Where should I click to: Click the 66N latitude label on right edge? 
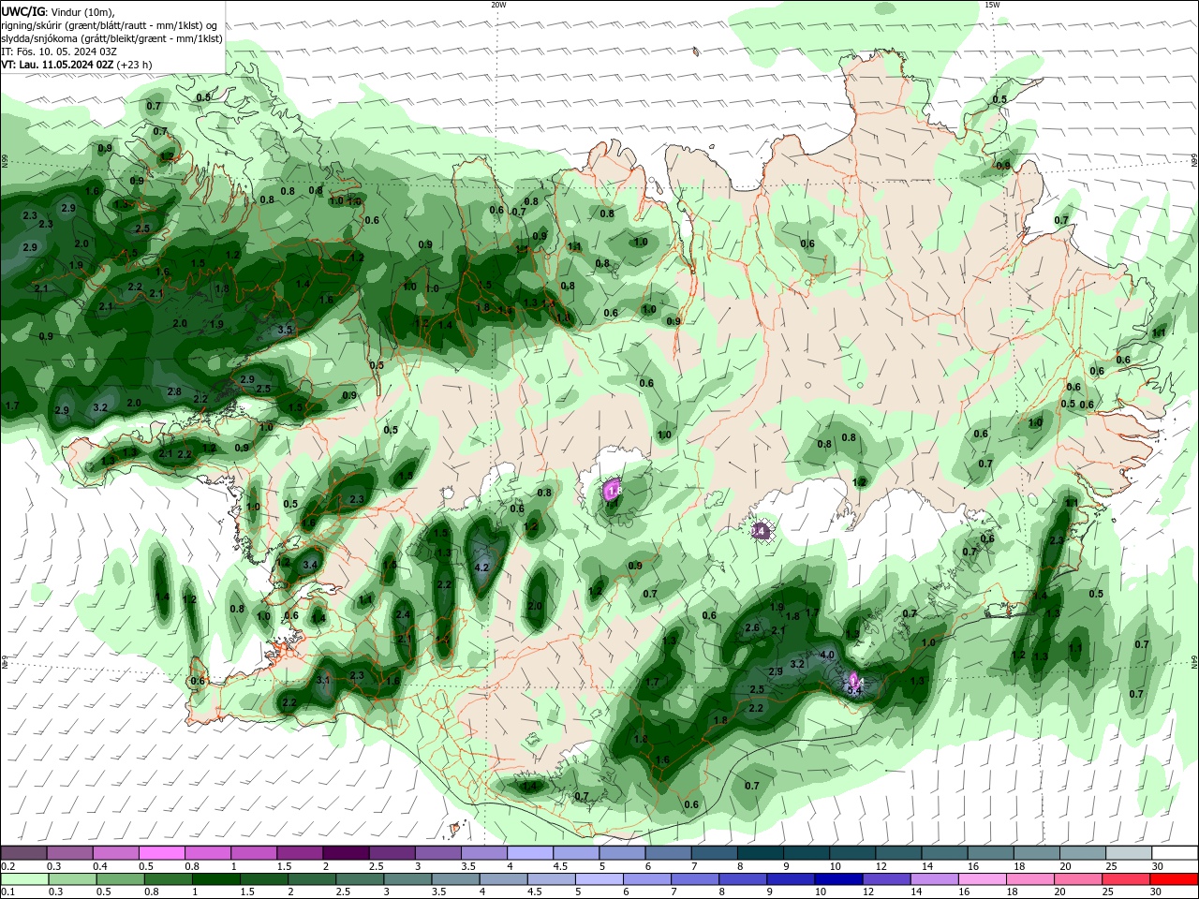(1194, 161)
